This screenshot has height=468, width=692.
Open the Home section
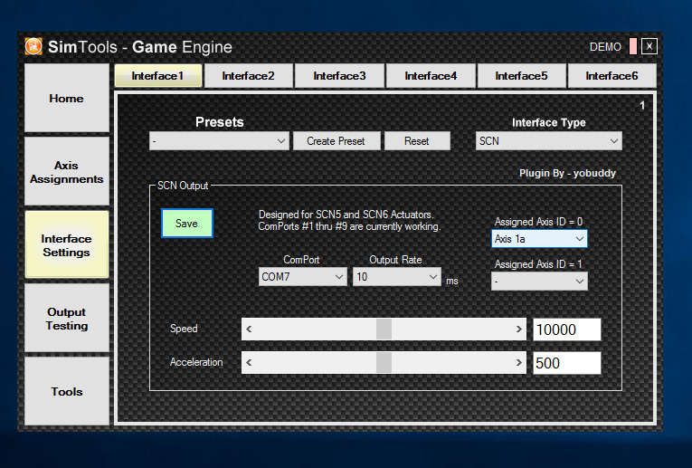67,98
